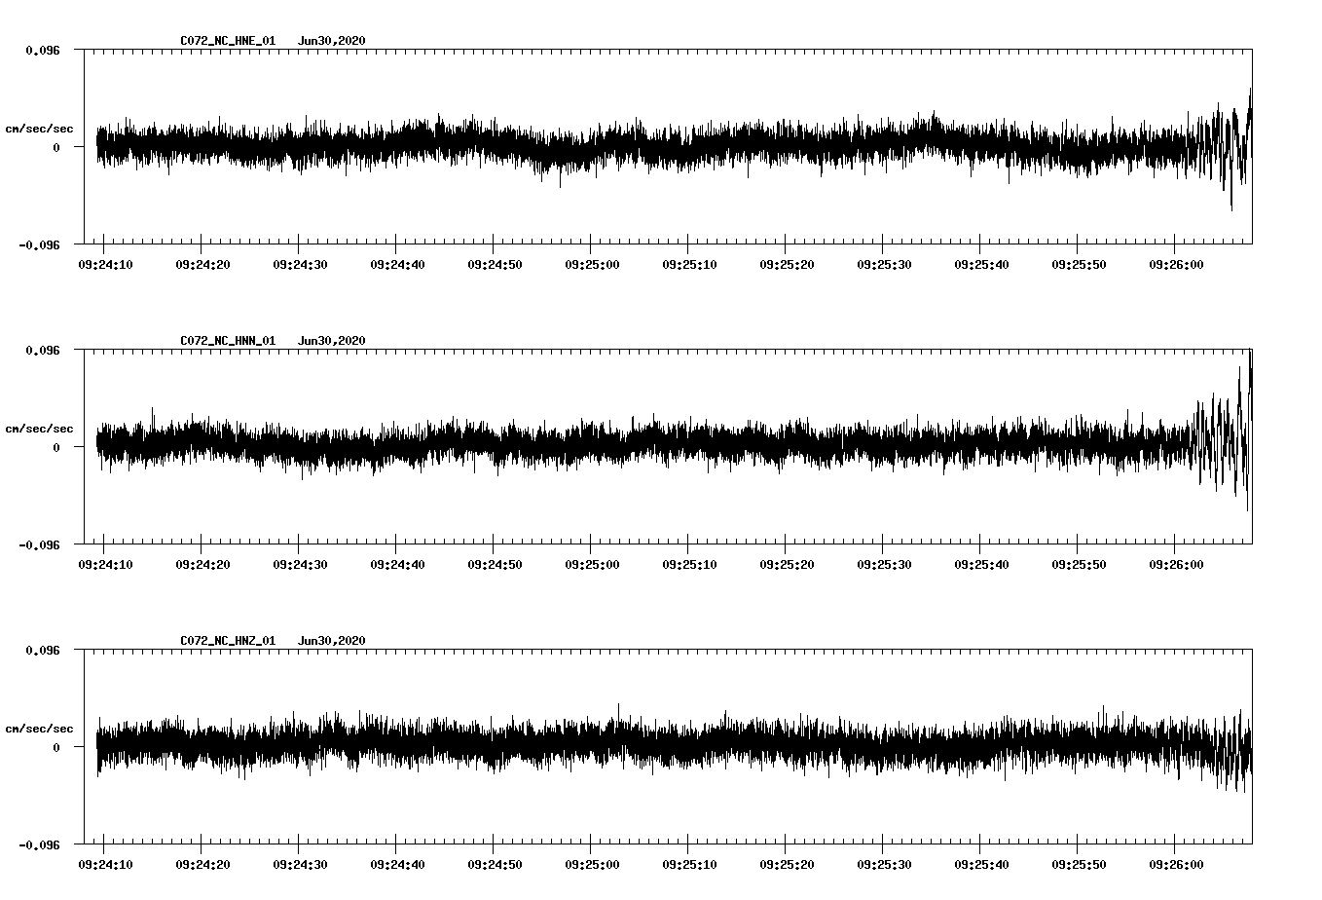Choose the 09:24:40 mark on HNZ time axis
The height and width of the screenshot is (900, 1322).
[x=396, y=864]
